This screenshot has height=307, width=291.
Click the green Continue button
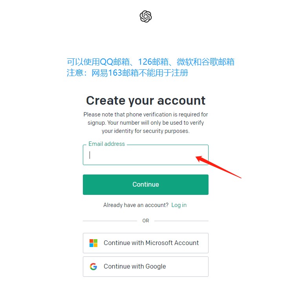pos(145,184)
